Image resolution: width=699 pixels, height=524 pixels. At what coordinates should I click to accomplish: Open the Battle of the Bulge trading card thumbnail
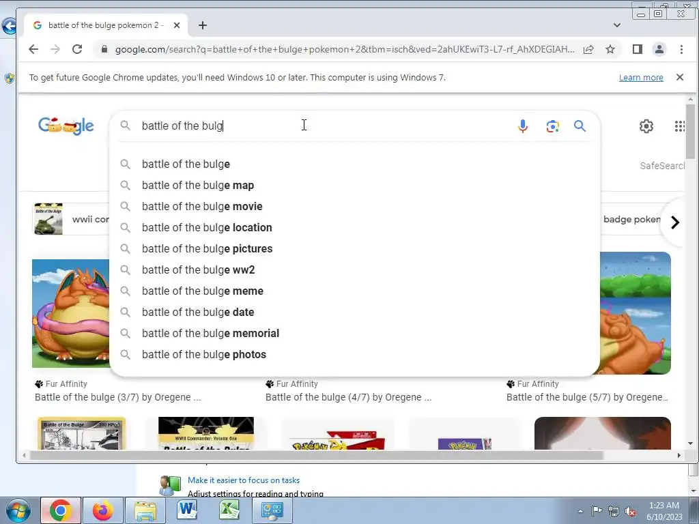(81, 433)
